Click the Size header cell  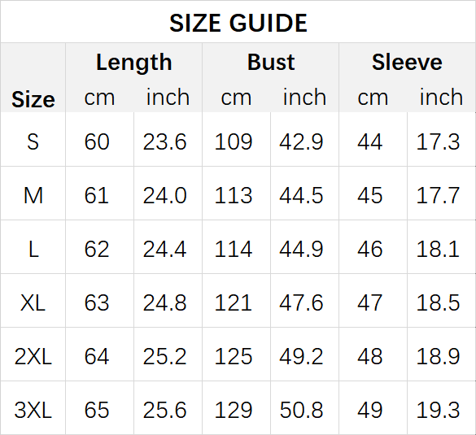33,99
